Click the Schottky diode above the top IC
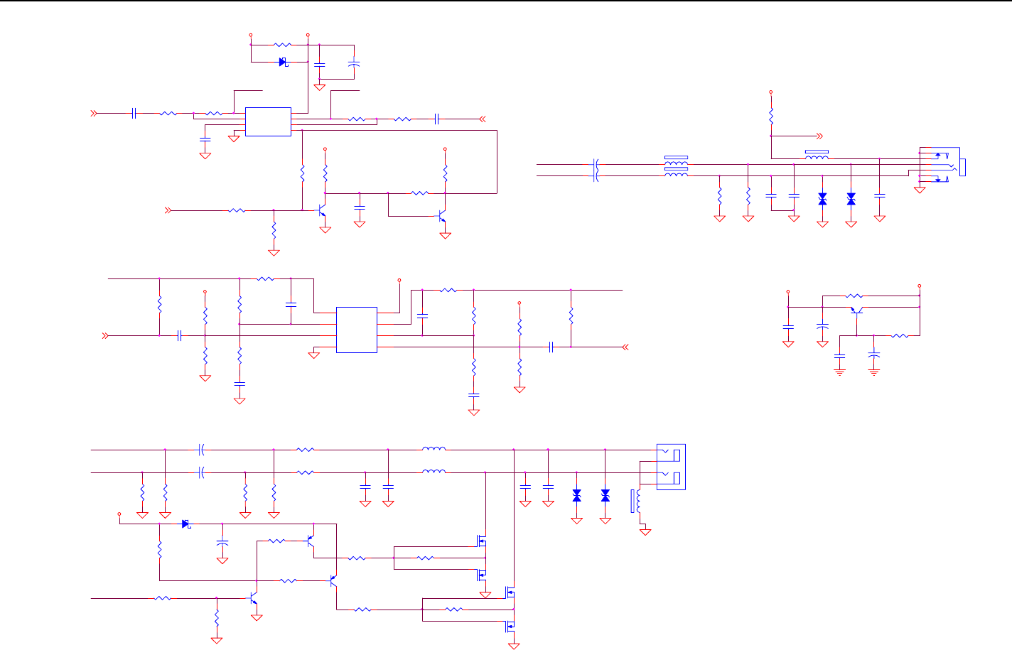This screenshot has height=650, width=1012. pos(283,62)
